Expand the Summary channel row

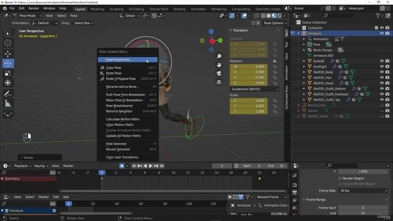click(x=2, y=179)
